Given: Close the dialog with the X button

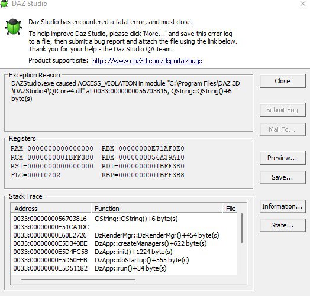Looking at the screenshot, I should (303, 4).
